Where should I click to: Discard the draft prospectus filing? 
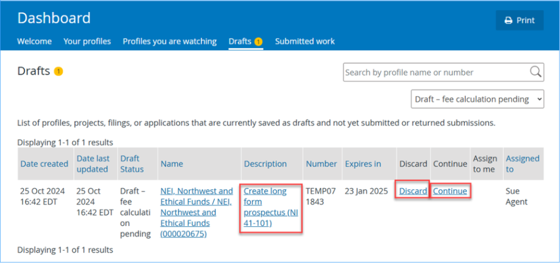[x=413, y=191]
